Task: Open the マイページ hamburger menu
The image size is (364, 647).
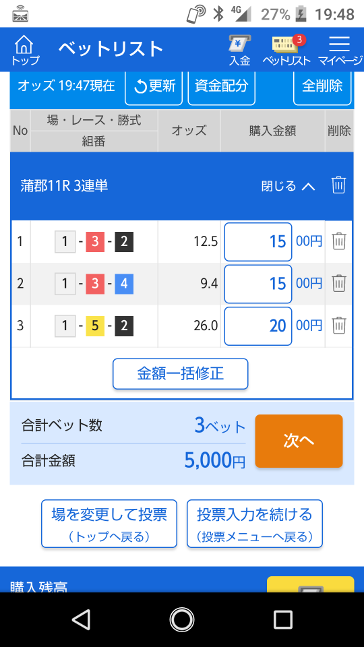Action: click(x=340, y=50)
